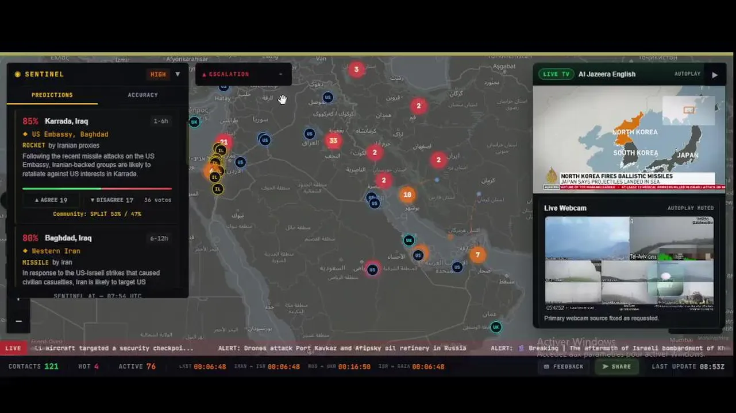Select the southernmost IL marker

click(x=217, y=189)
